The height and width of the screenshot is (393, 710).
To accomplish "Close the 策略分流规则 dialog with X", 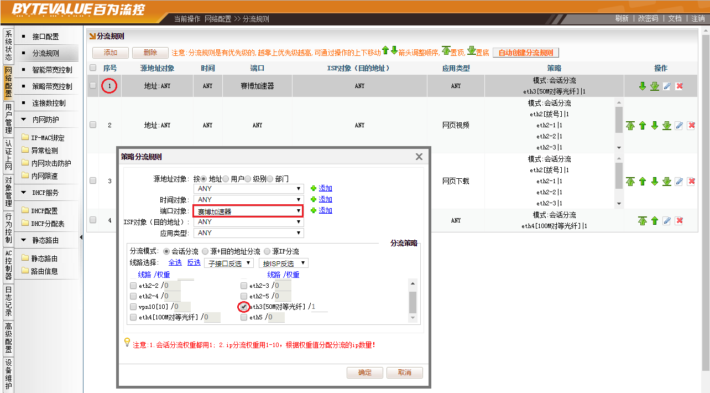I will 419,157.
